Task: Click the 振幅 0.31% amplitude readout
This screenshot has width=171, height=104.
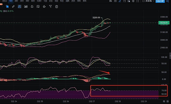Action: (8, 11)
